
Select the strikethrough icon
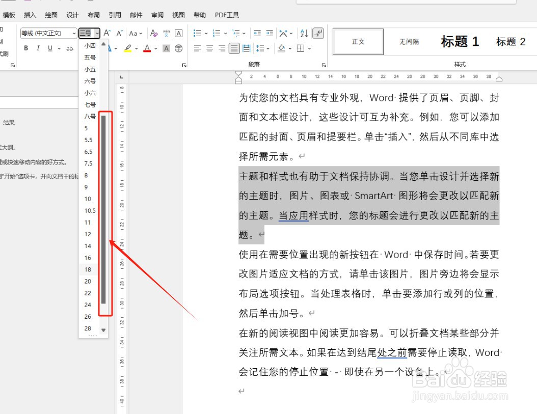tap(69, 48)
